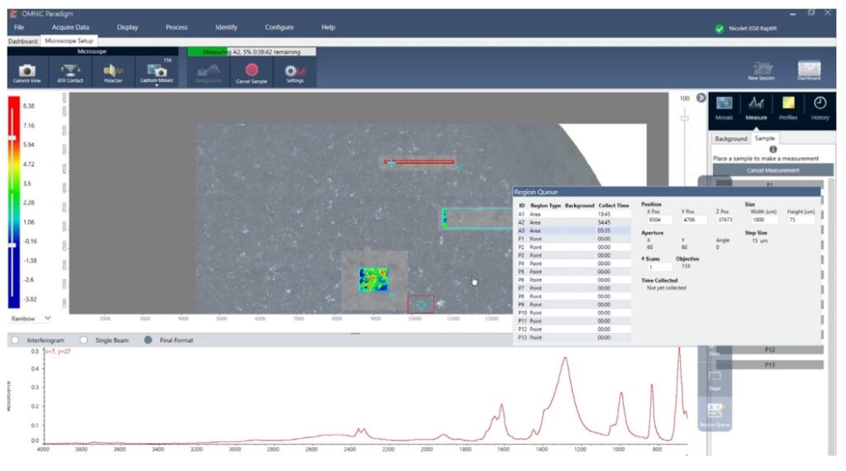Toggle the Polarizer tool
This screenshot has height=471, width=846.
(113, 73)
